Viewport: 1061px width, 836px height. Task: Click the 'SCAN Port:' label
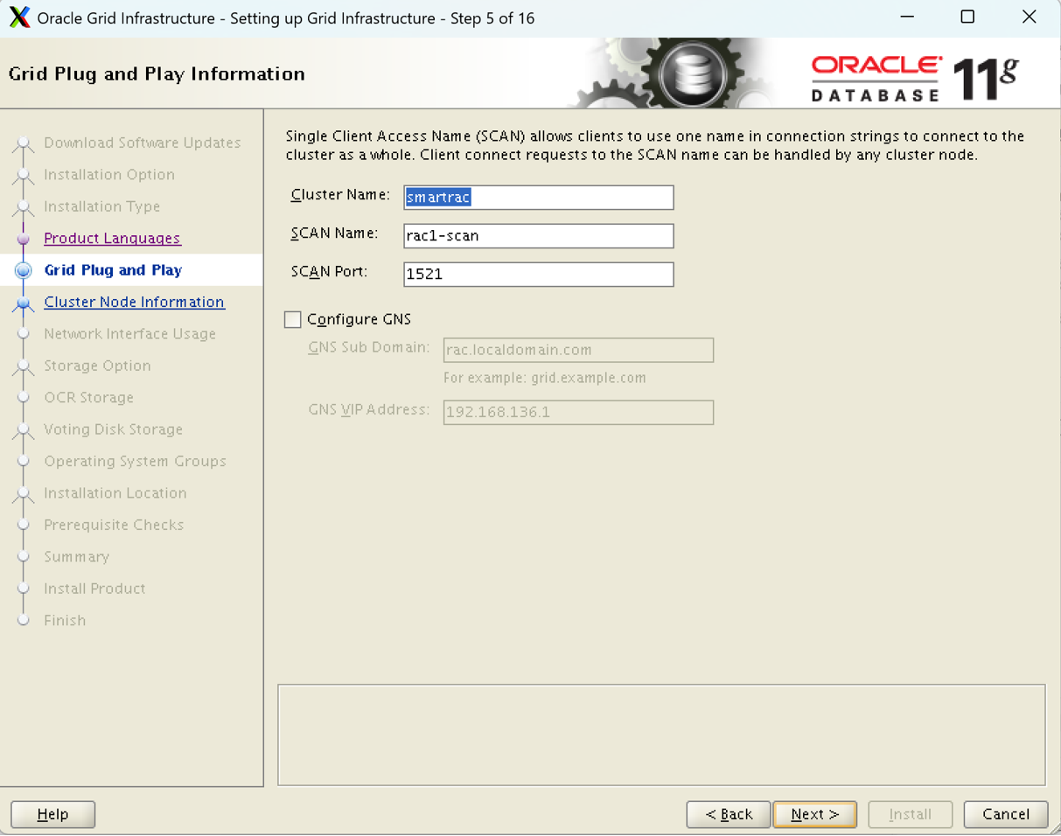click(x=330, y=272)
